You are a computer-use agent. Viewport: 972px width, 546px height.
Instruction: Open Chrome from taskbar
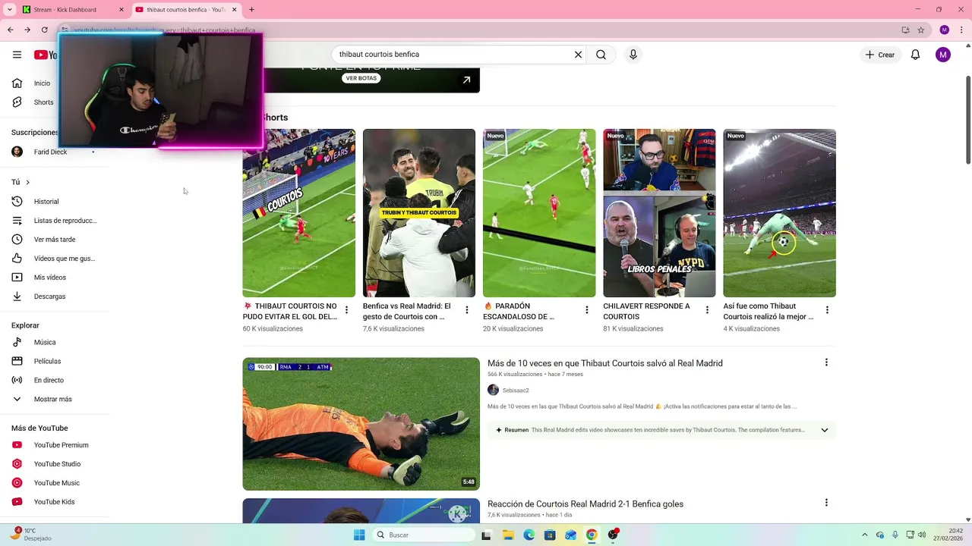[x=591, y=535]
